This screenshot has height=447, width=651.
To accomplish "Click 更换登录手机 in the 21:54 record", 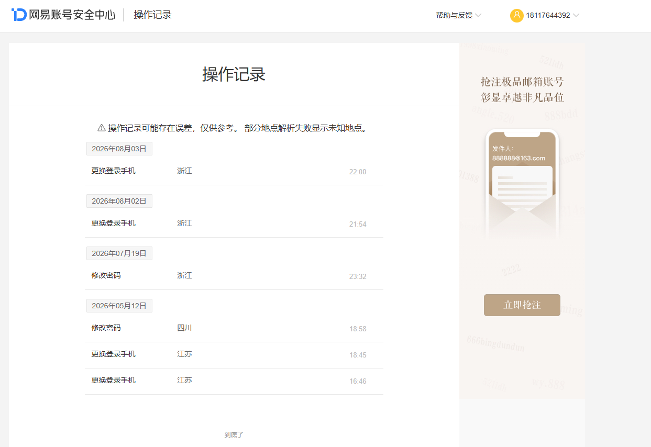I will (x=114, y=223).
